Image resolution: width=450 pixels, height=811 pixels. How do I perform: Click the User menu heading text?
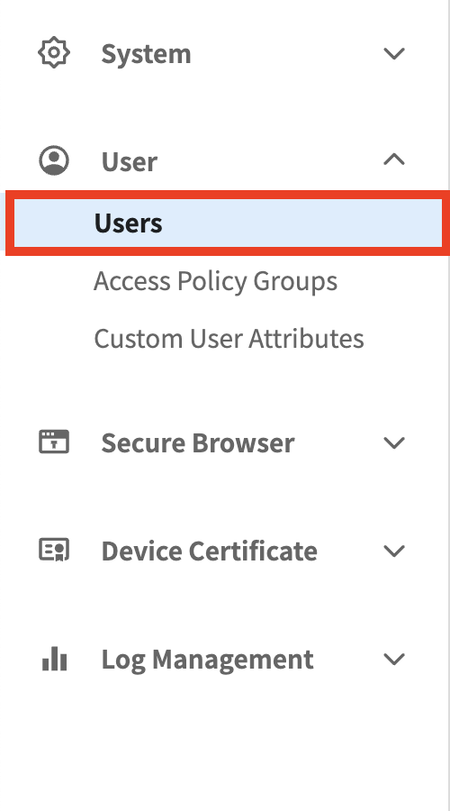(130, 161)
